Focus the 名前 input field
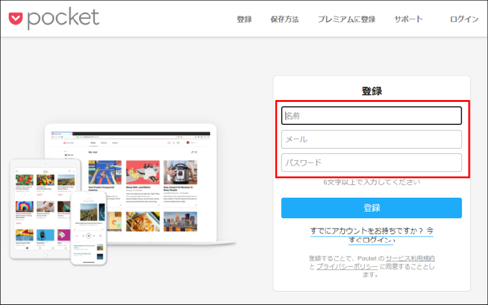 click(x=371, y=116)
